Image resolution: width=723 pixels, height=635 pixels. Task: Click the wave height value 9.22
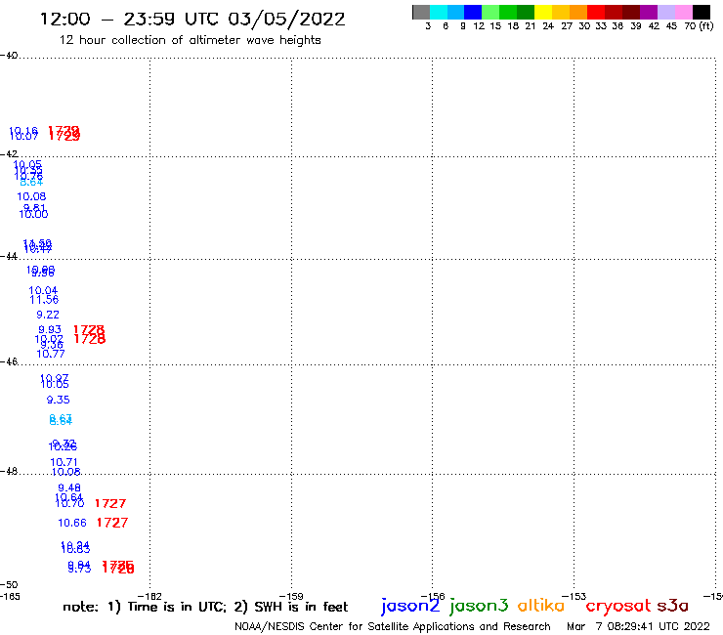(48, 315)
